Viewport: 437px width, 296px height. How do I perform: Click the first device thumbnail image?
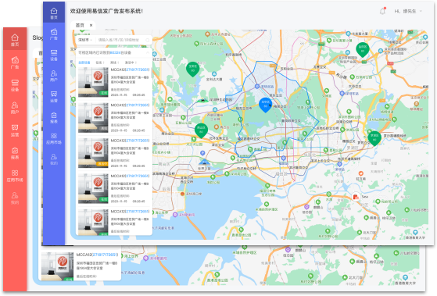click(93, 82)
